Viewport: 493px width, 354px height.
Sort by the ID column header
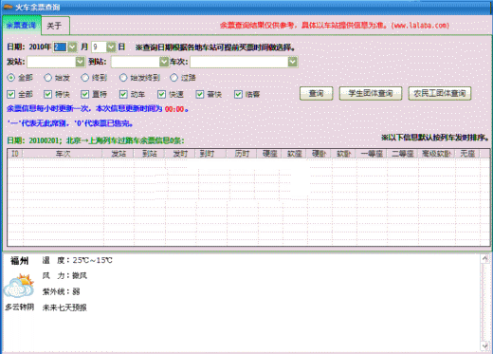point(15,154)
